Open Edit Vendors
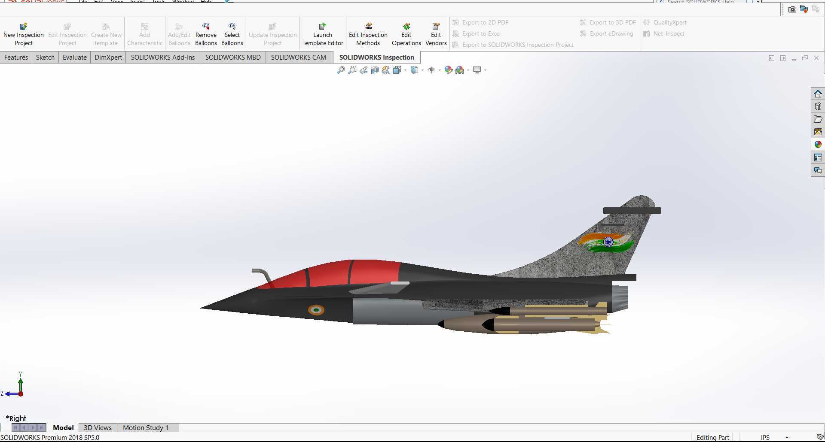This screenshot has width=825, height=442. [x=436, y=34]
